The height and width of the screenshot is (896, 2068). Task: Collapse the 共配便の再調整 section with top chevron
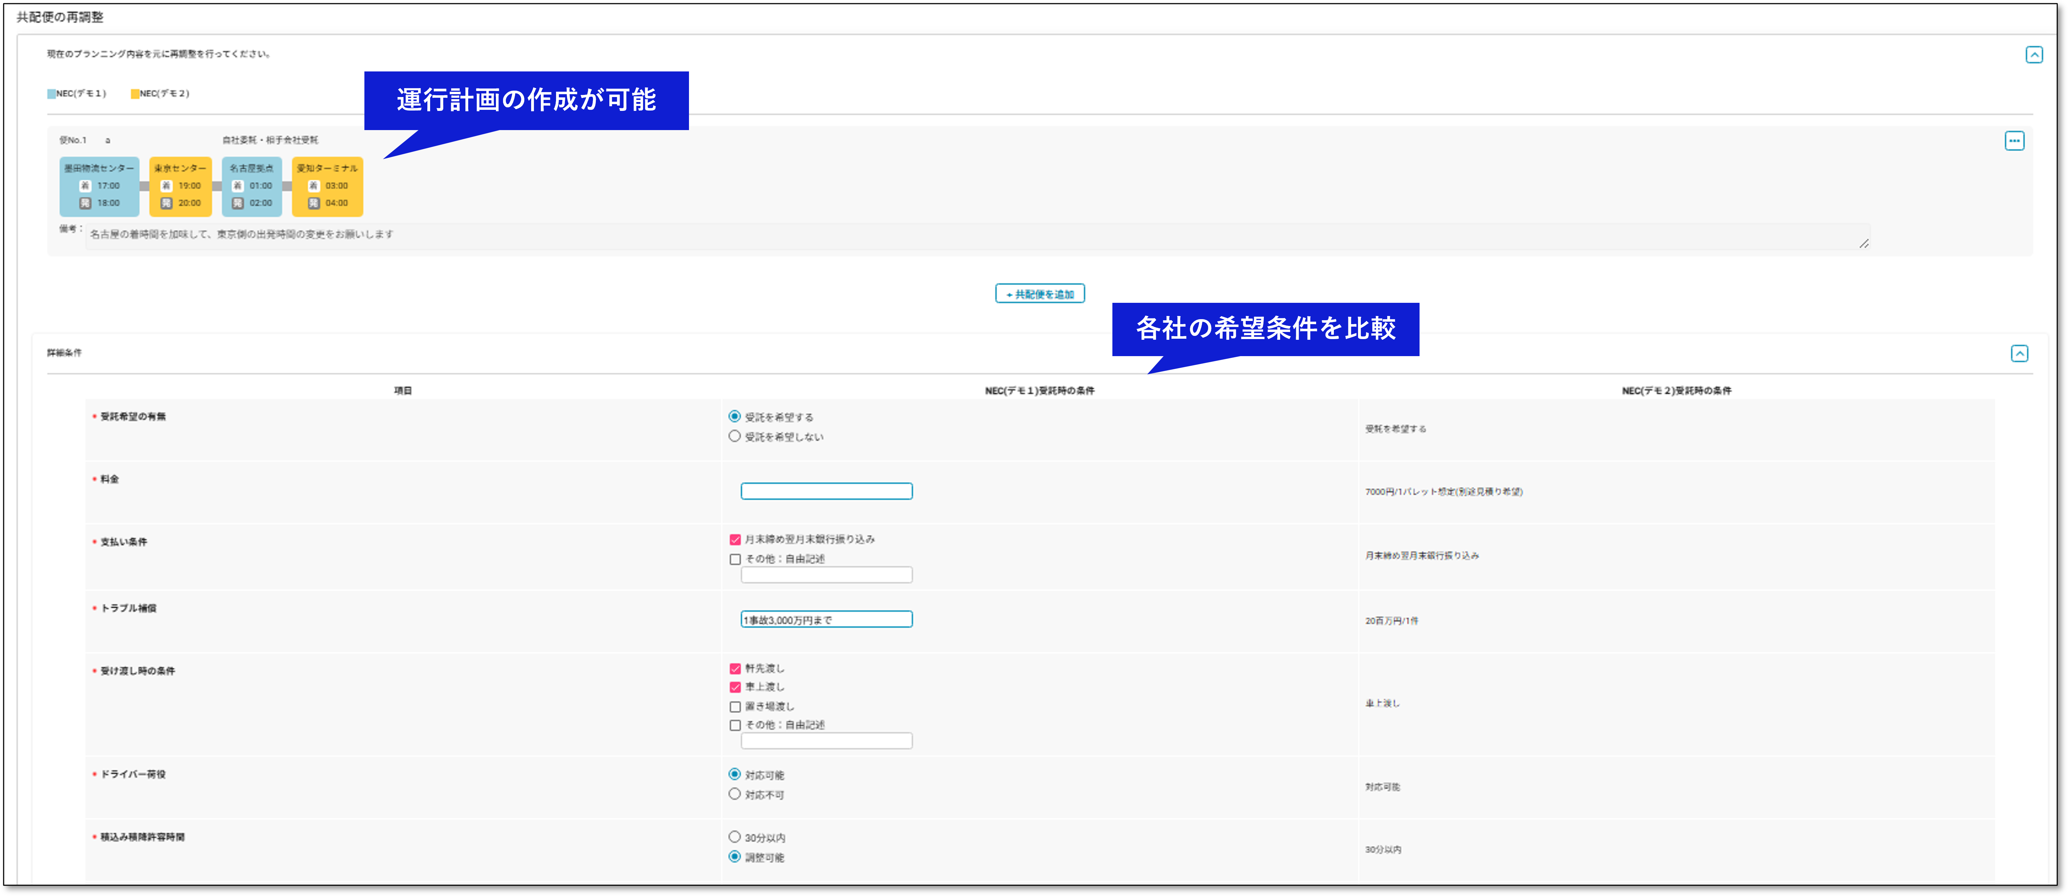pyautogui.click(x=2034, y=55)
